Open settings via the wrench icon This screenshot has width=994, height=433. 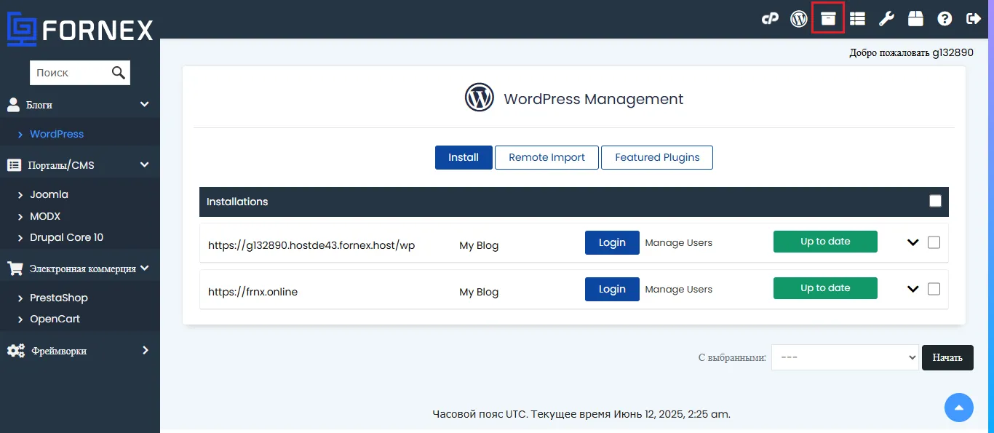886,19
